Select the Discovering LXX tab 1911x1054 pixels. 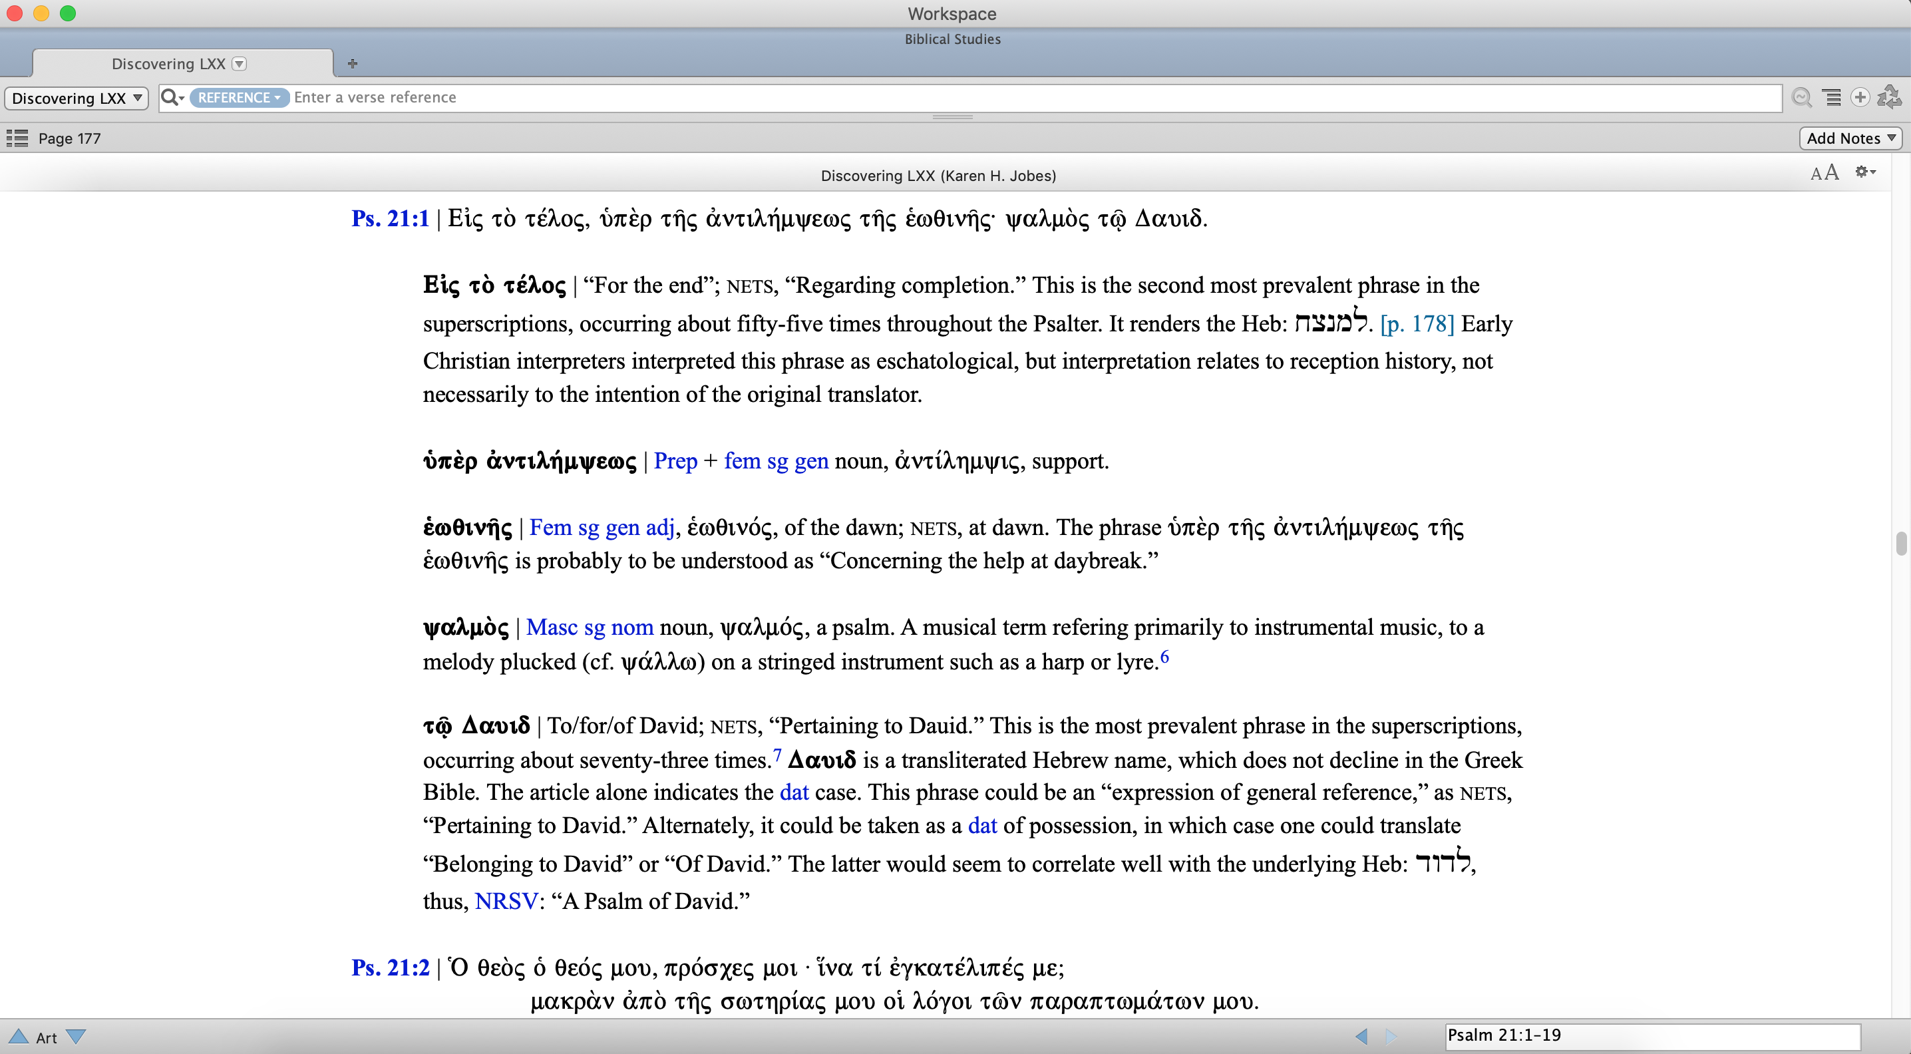click(x=168, y=64)
